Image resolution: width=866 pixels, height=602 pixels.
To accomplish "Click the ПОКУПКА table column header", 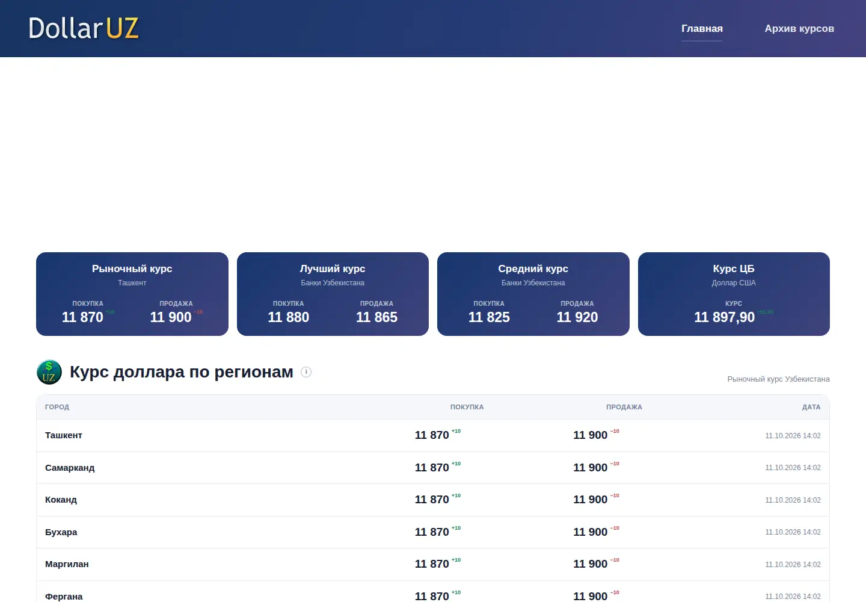I will pyautogui.click(x=467, y=407).
